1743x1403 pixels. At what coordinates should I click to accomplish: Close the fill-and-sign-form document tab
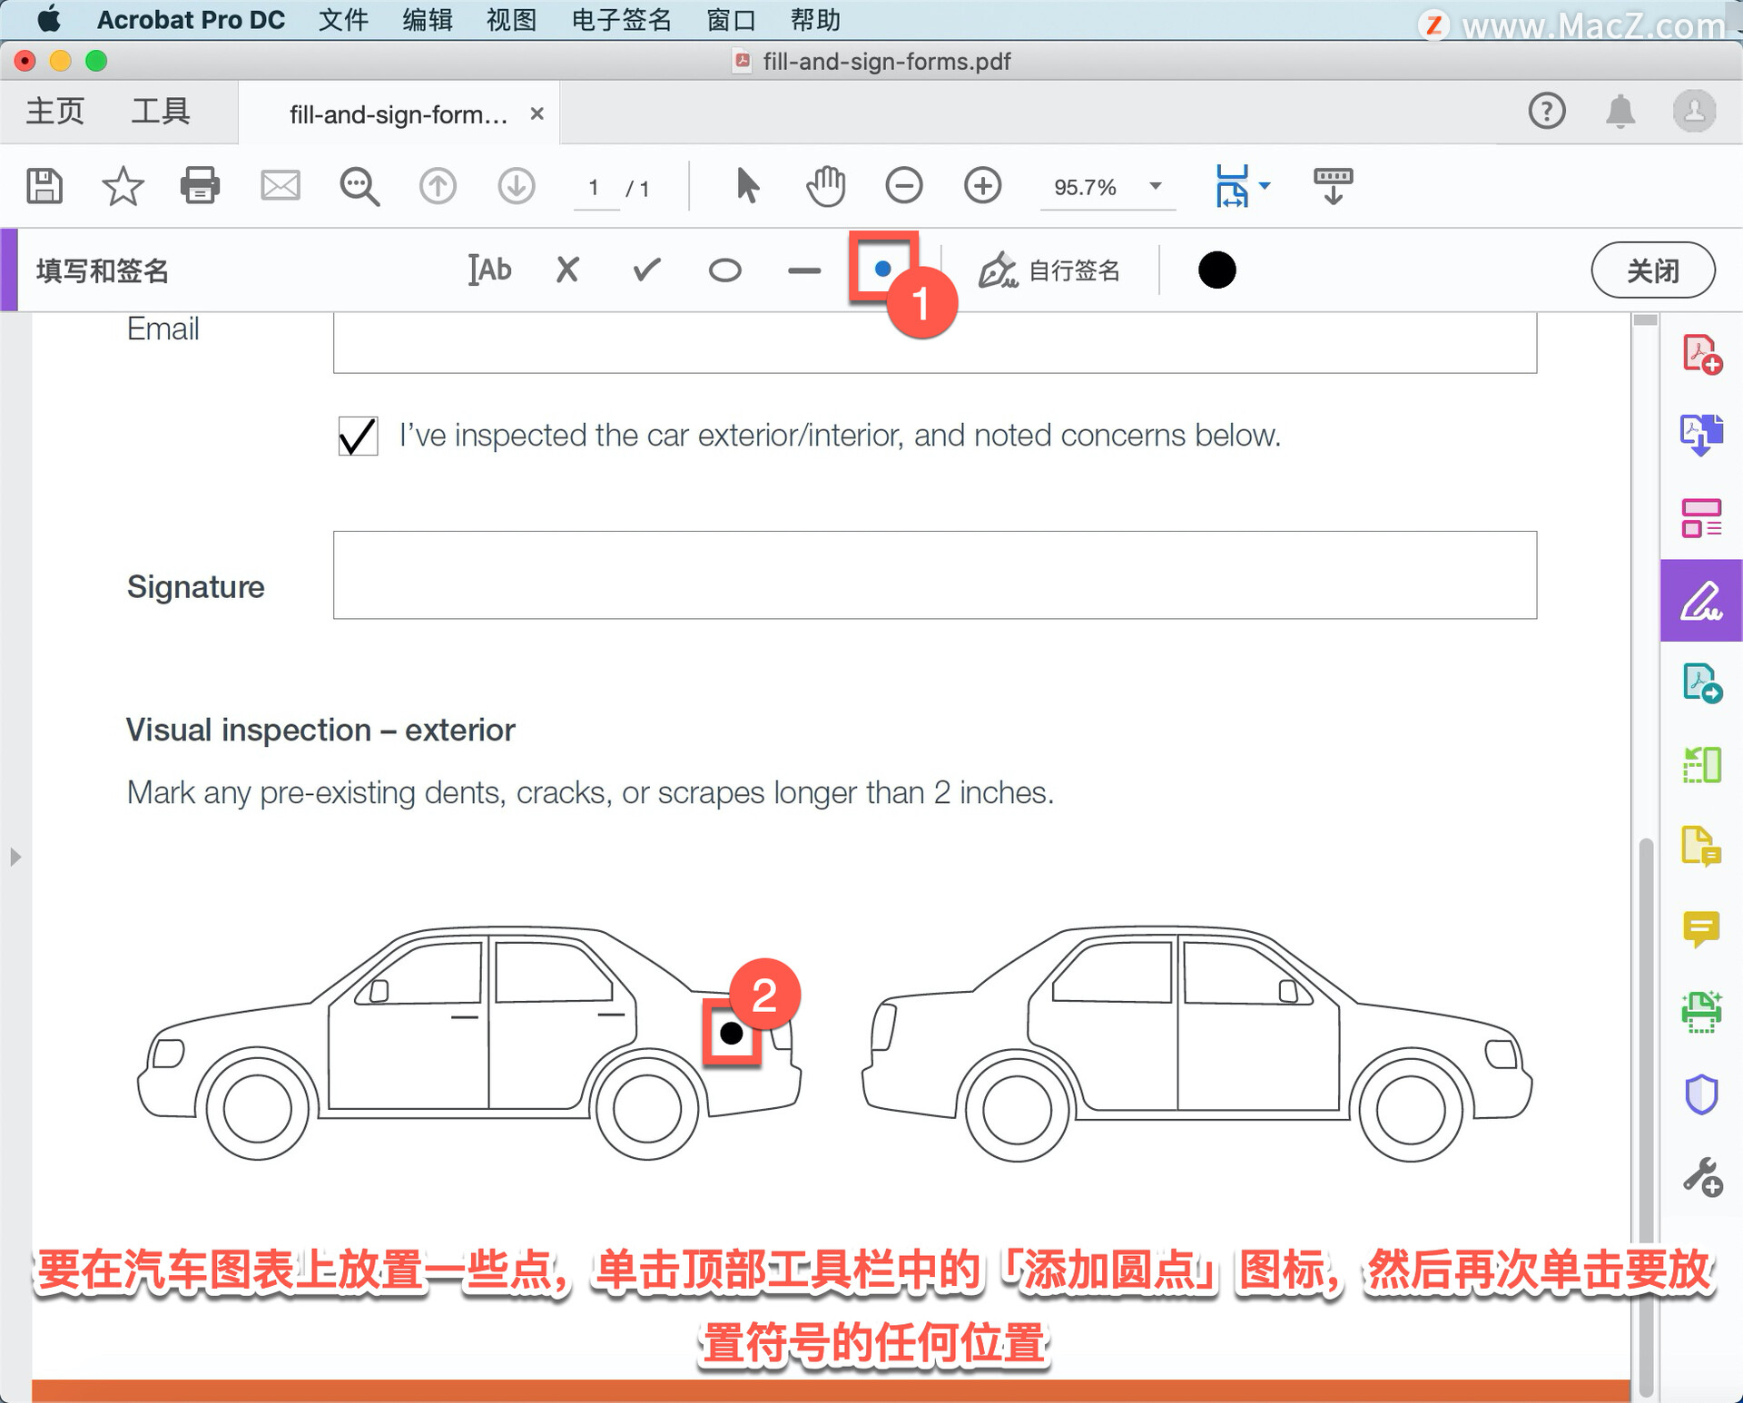tap(537, 113)
